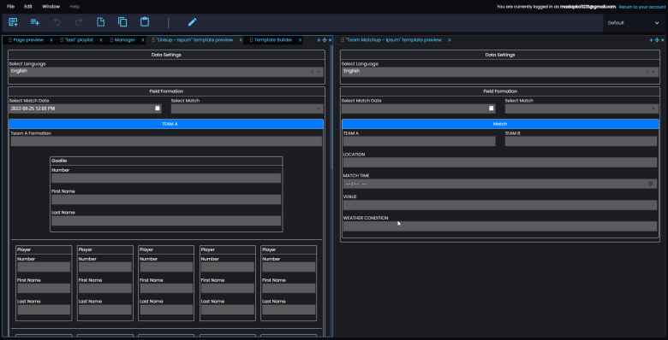
Task: Open the Help menu
Action: click(75, 7)
